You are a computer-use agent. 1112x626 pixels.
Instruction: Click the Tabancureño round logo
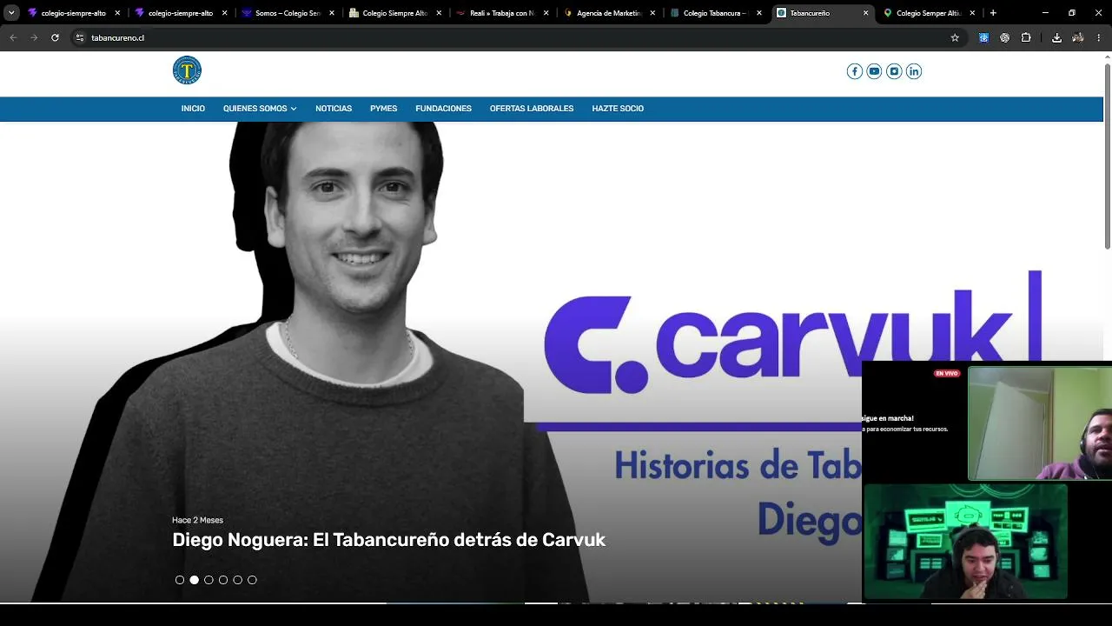click(x=187, y=70)
